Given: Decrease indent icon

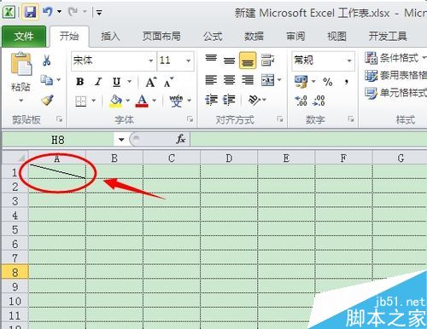Looking at the screenshot, I should click(211, 100).
